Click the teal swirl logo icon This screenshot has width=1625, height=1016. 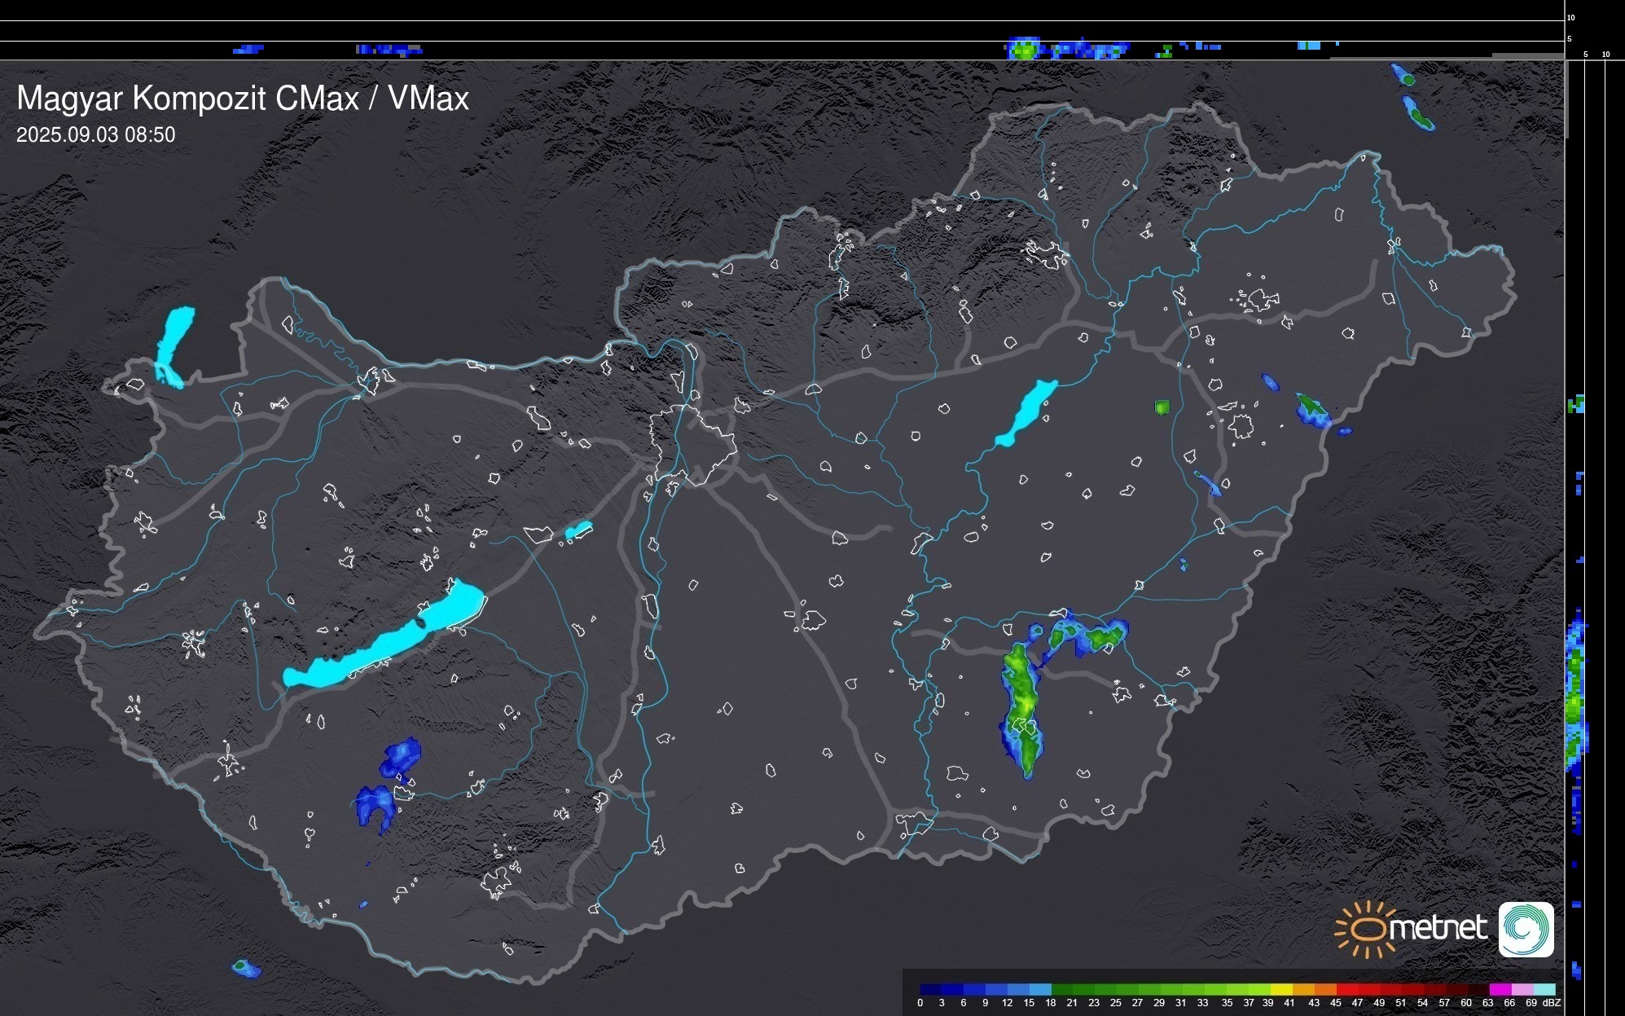1526,929
